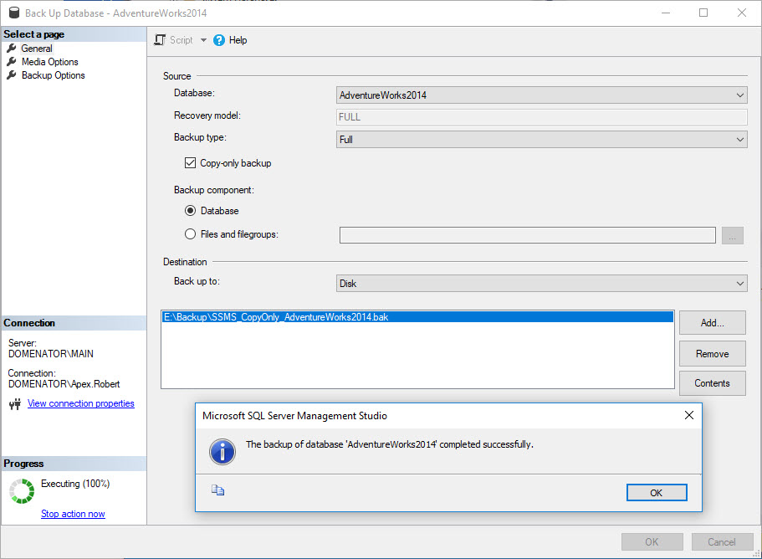Click the ellipsis browse filegroups button
Viewport: 762px width, 559px height.
[x=733, y=235]
